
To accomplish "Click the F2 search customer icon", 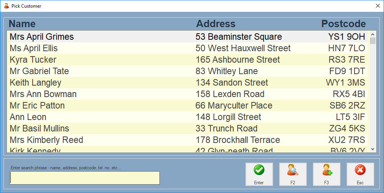I will tap(293, 174).
